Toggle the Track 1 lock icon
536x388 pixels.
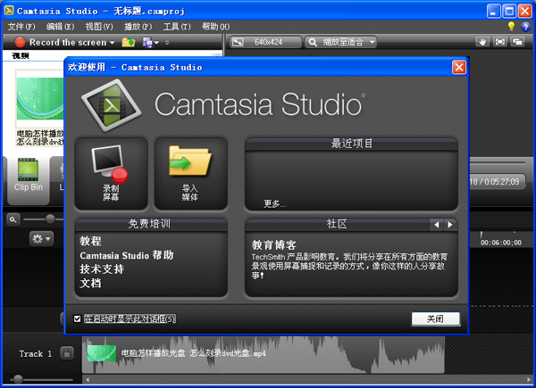pyautogui.click(x=67, y=353)
